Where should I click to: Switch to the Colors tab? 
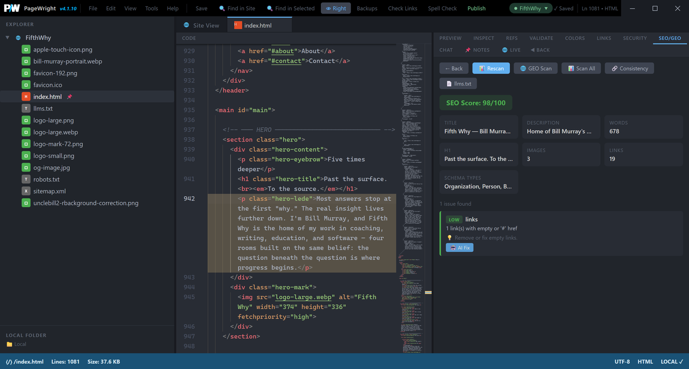click(575, 38)
